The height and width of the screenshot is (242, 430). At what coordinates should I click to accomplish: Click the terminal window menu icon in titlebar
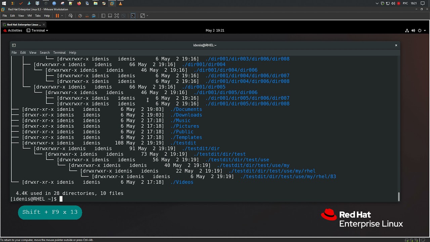tap(14, 45)
